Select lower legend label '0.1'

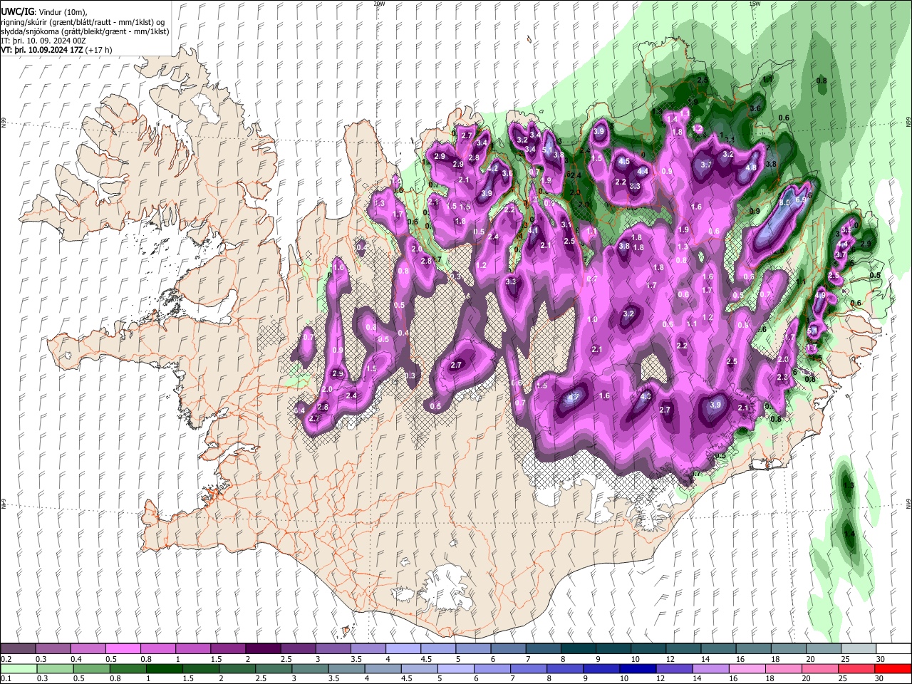pyautogui.click(x=6, y=678)
